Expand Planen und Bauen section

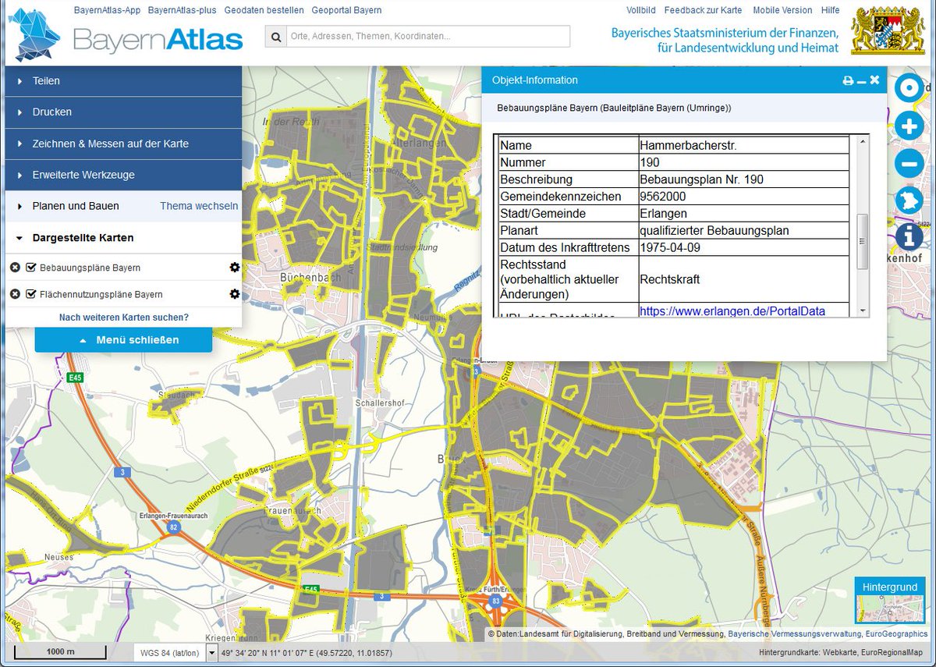tap(76, 206)
